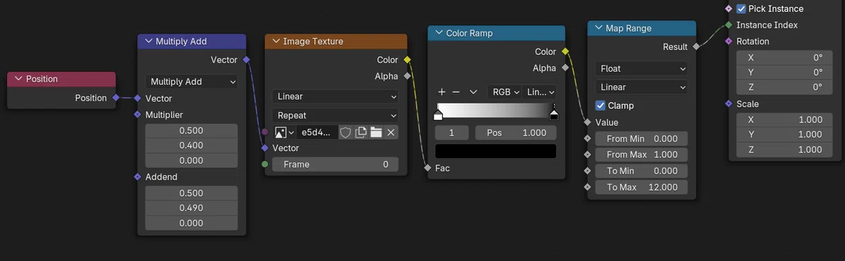845x261 pixels.
Task: Click the Map Range Value input socket
Action: [587, 122]
